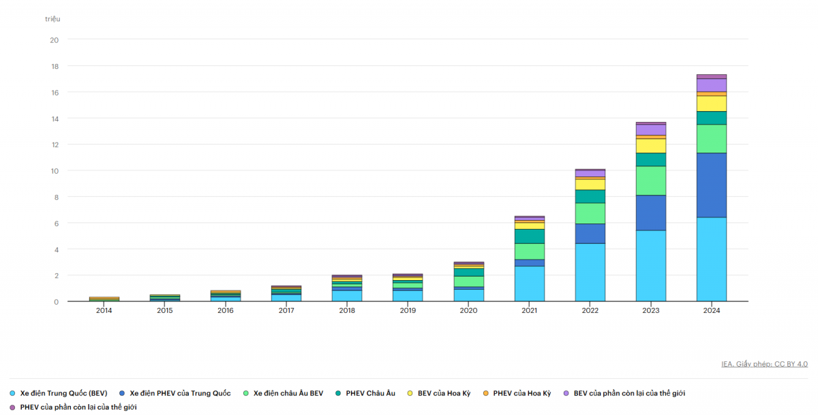Select the teal segment of the 2022 bar
This screenshot has height=415, width=818.
click(590, 196)
